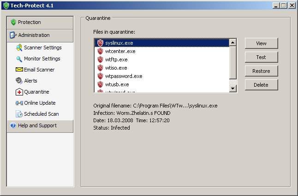Collapse the Administration section
Screen dimensions: 298x196
point(40,35)
